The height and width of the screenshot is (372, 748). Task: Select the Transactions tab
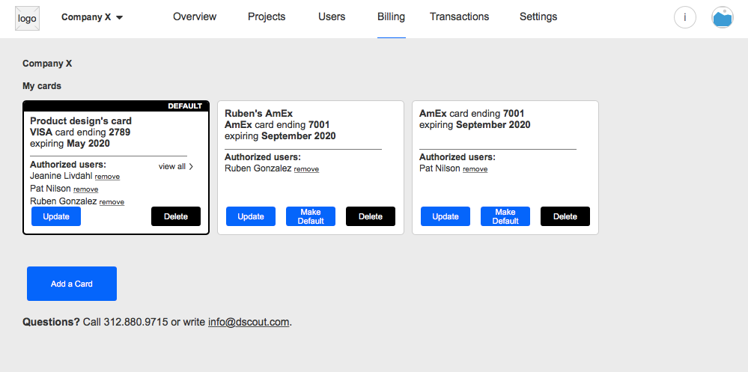[x=459, y=17]
